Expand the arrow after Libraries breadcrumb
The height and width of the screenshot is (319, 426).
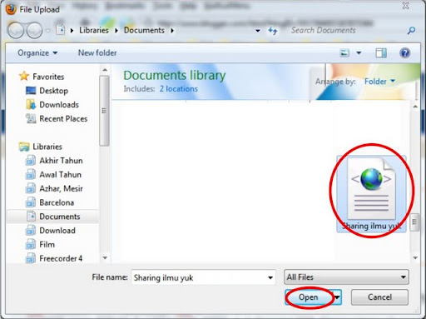tap(116, 31)
